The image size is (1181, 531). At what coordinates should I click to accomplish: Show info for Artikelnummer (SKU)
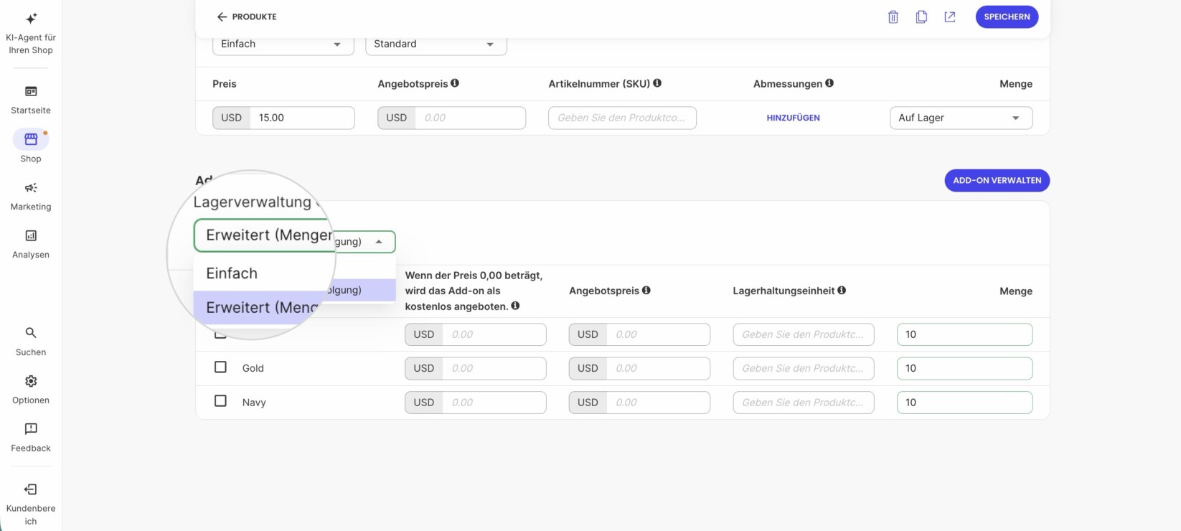click(657, 83)
